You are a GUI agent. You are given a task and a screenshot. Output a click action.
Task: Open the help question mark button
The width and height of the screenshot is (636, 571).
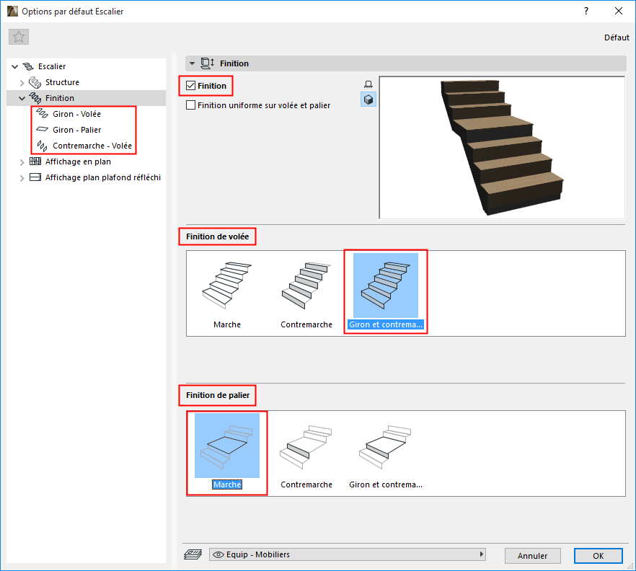pyautogui.click(x=586, y=11)
